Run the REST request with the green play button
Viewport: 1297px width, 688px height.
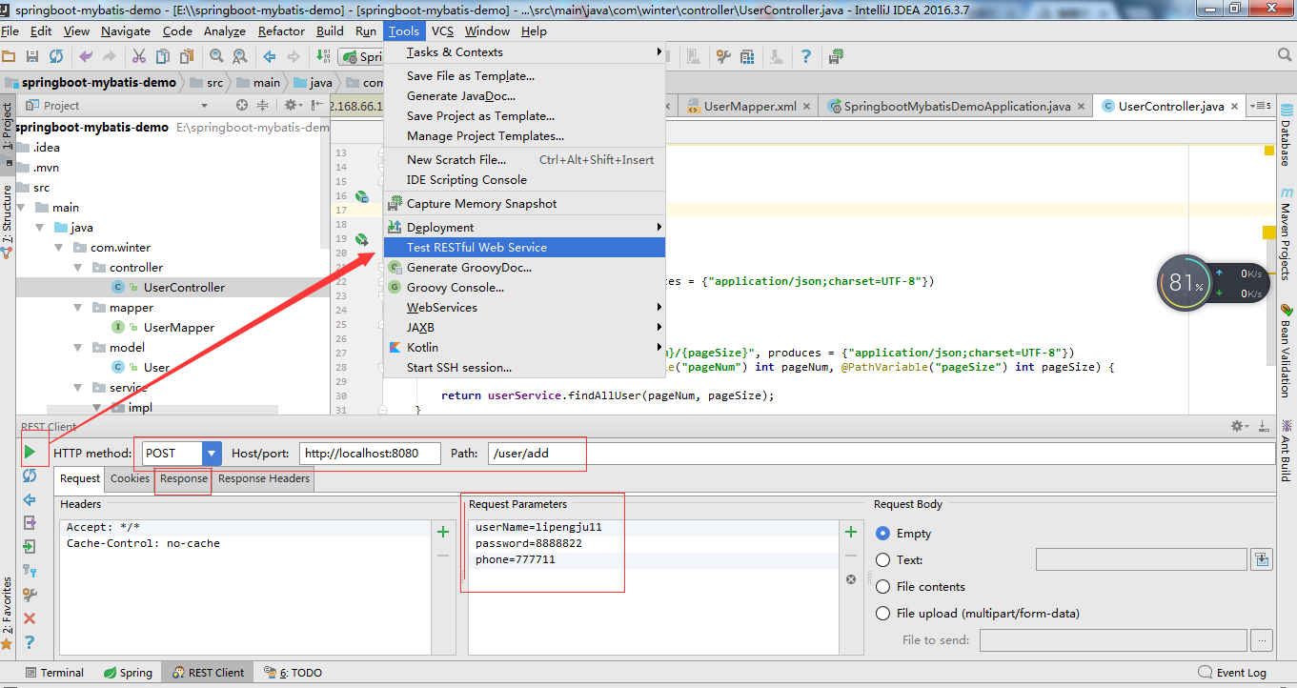tap(30, 453)
